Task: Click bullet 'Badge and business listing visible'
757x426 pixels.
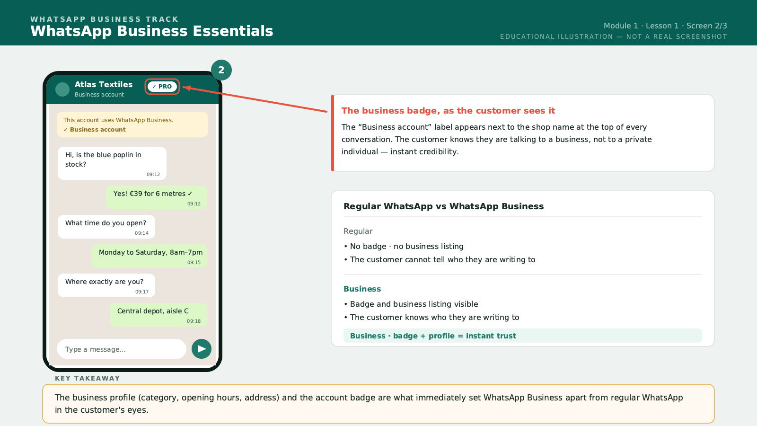Action: pos(411,304)
